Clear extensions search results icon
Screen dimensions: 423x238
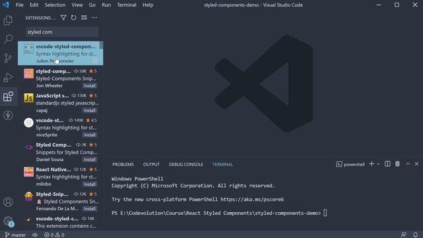coord(84,18)
